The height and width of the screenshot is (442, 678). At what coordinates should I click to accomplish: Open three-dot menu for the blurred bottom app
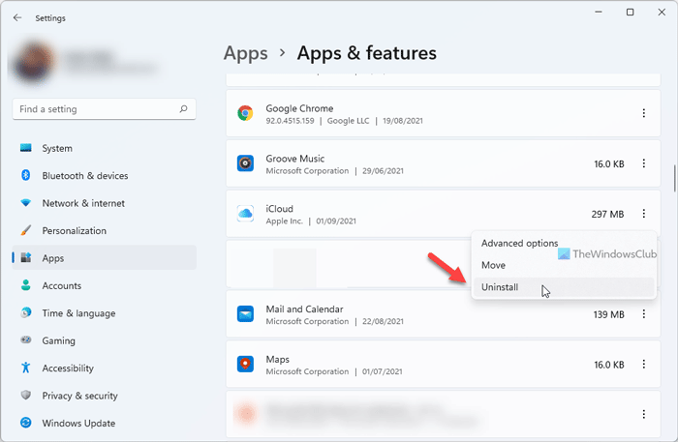pos(643,414)
